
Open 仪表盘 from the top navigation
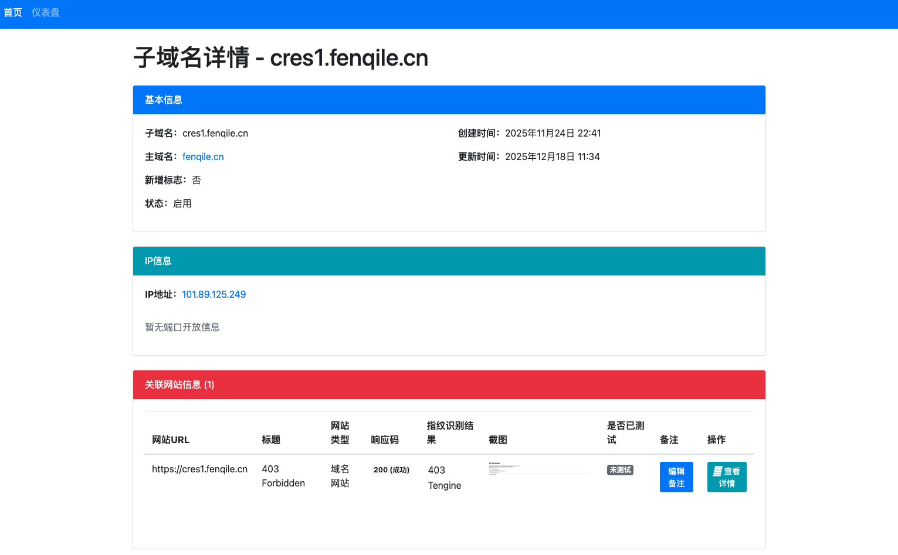pos(46,13)
